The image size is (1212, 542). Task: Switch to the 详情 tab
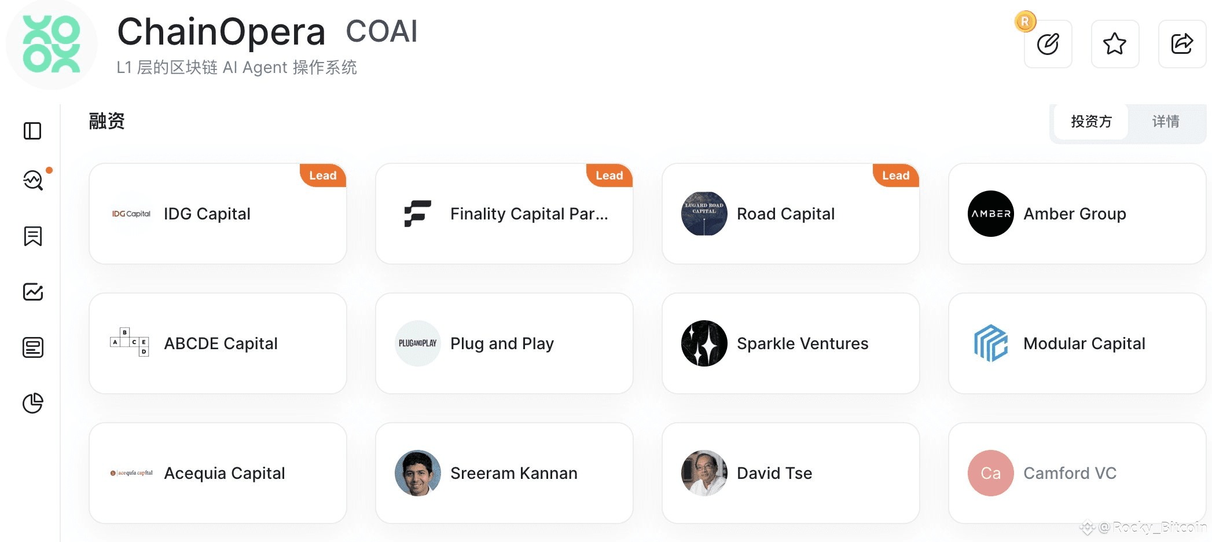tap(1166, 122)
